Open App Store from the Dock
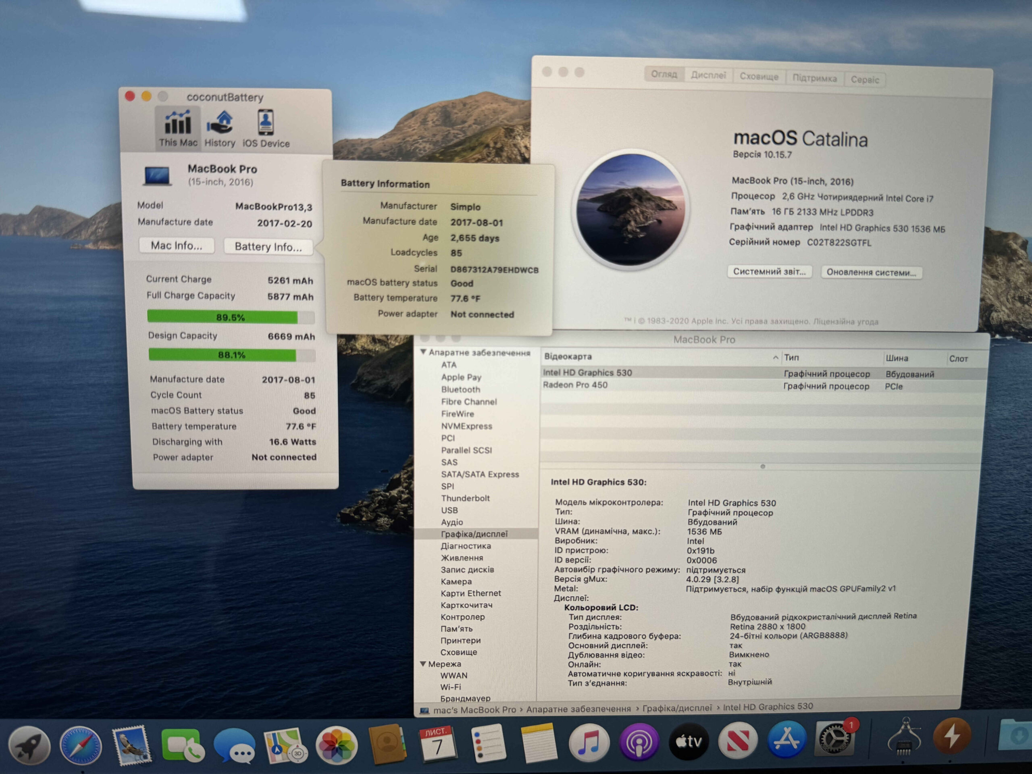Image resolution: width=1032 pixels, height=774 pixels. pyautogui.click(x=787, y=740)
